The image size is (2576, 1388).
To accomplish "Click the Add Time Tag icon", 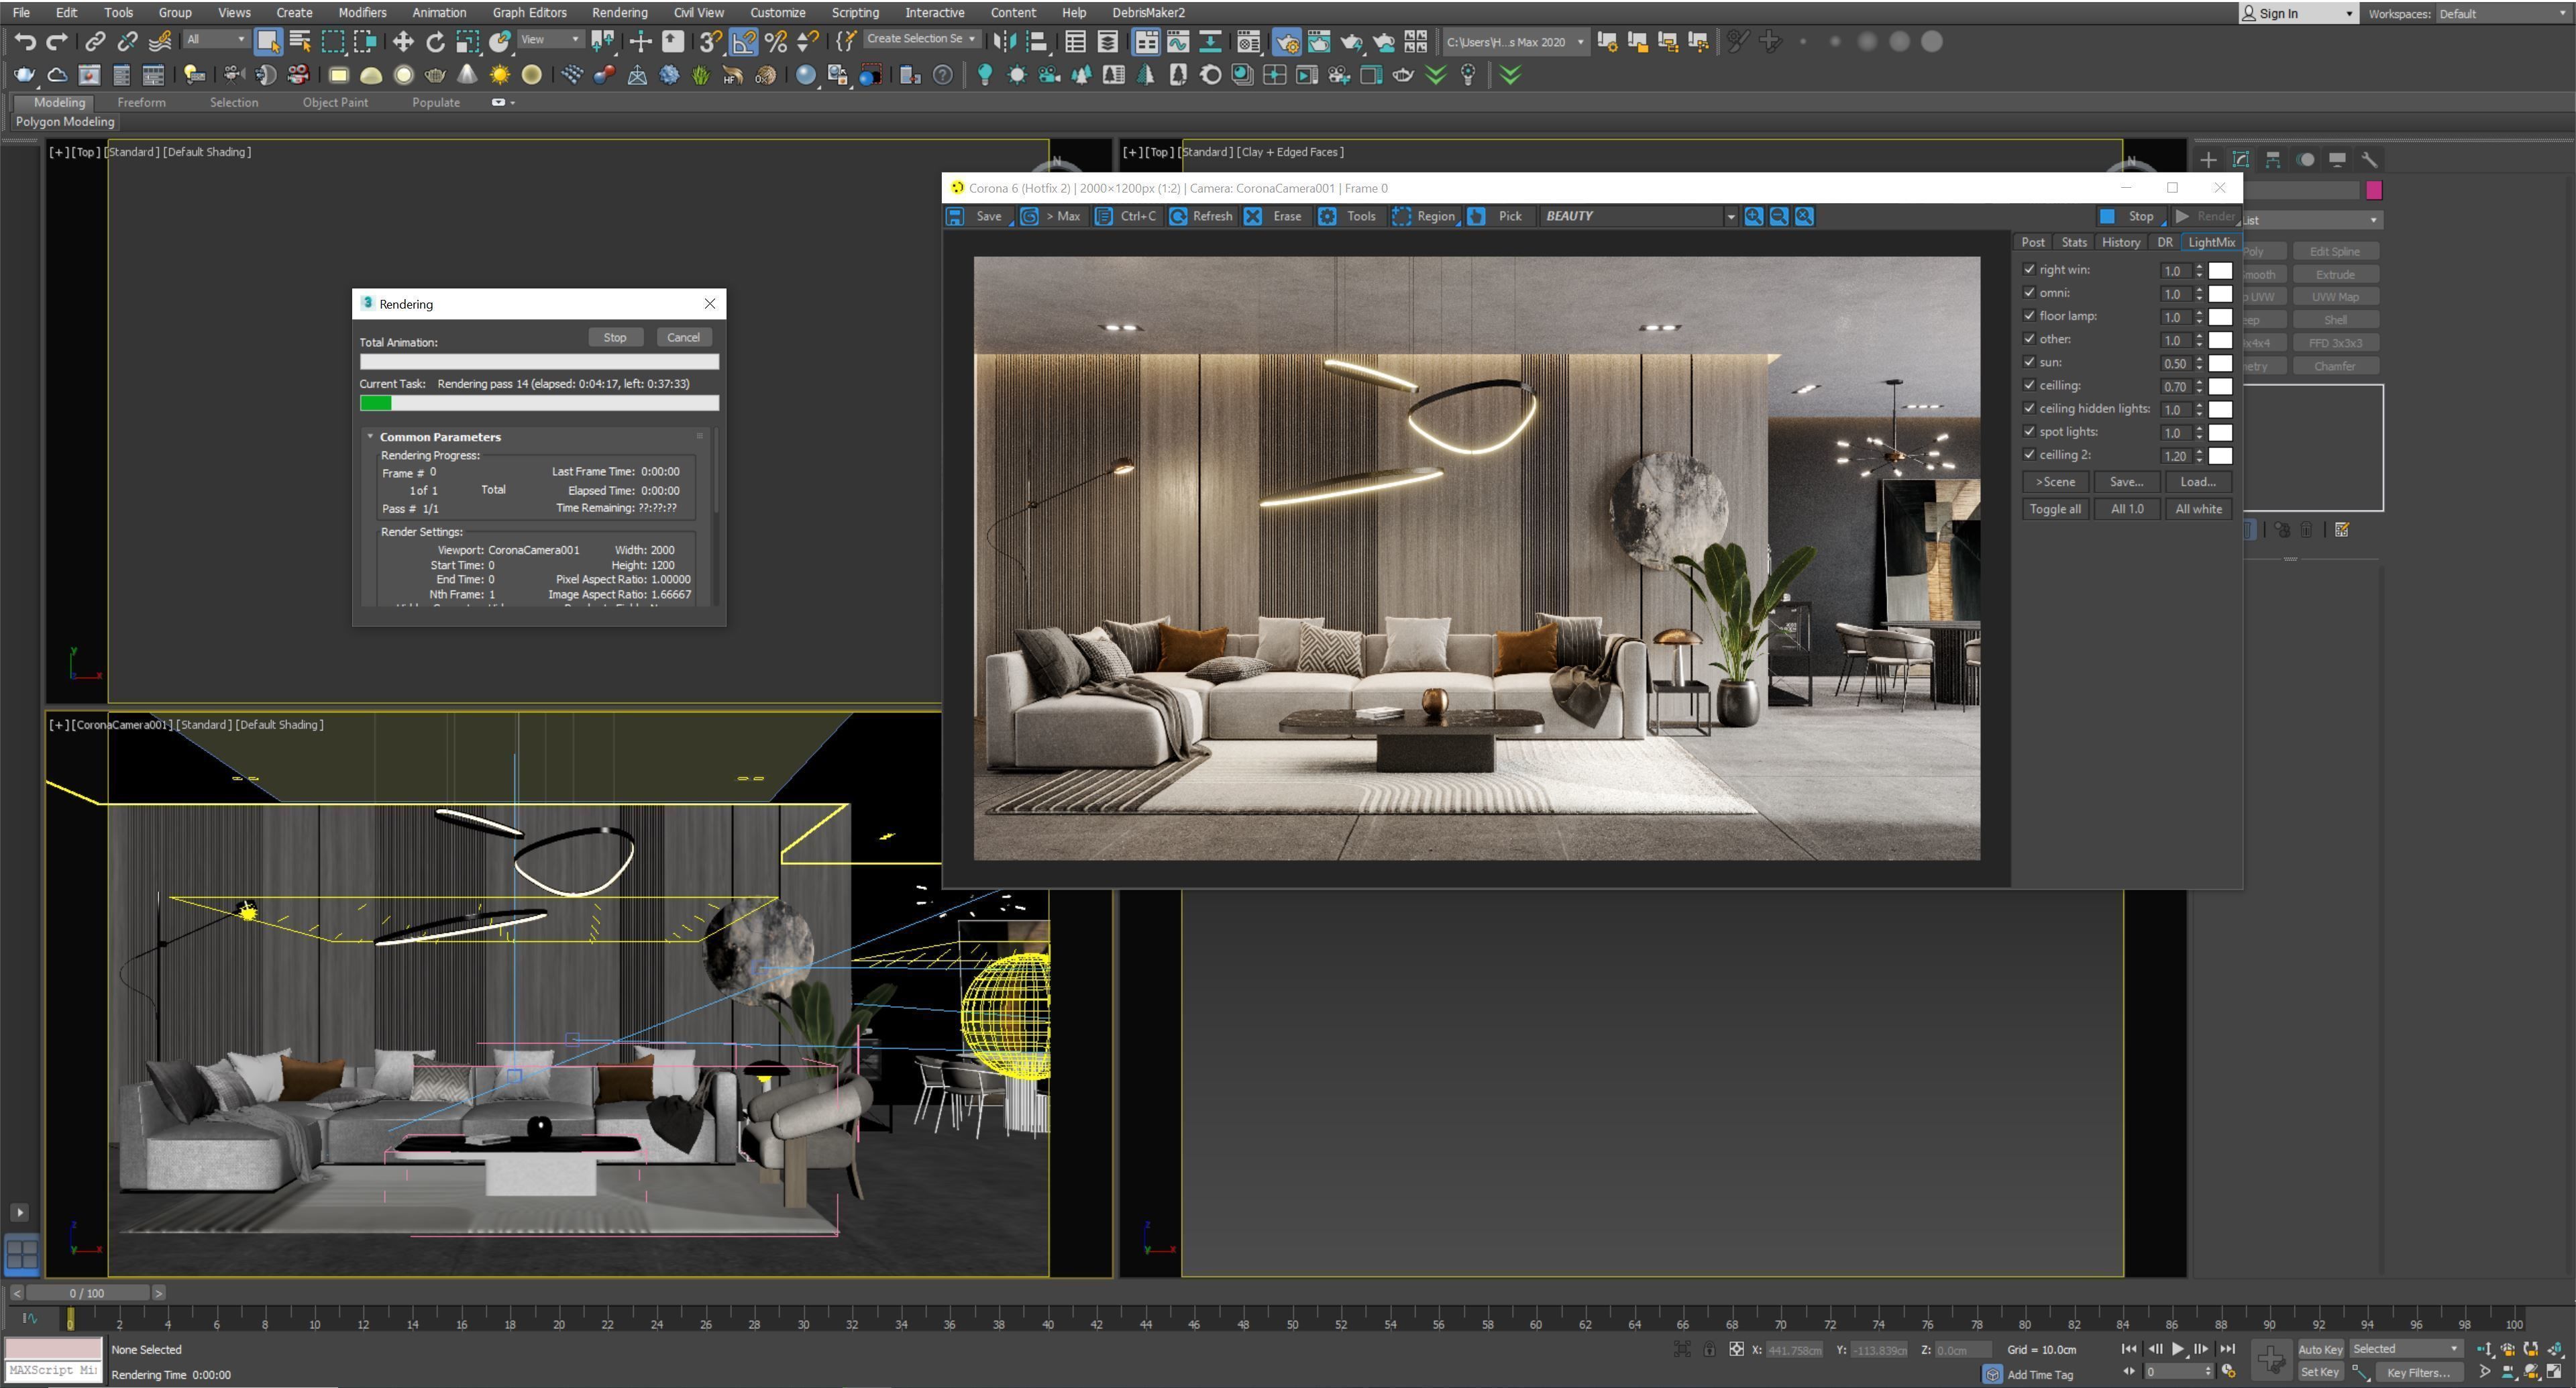I will [1992, 1374].
